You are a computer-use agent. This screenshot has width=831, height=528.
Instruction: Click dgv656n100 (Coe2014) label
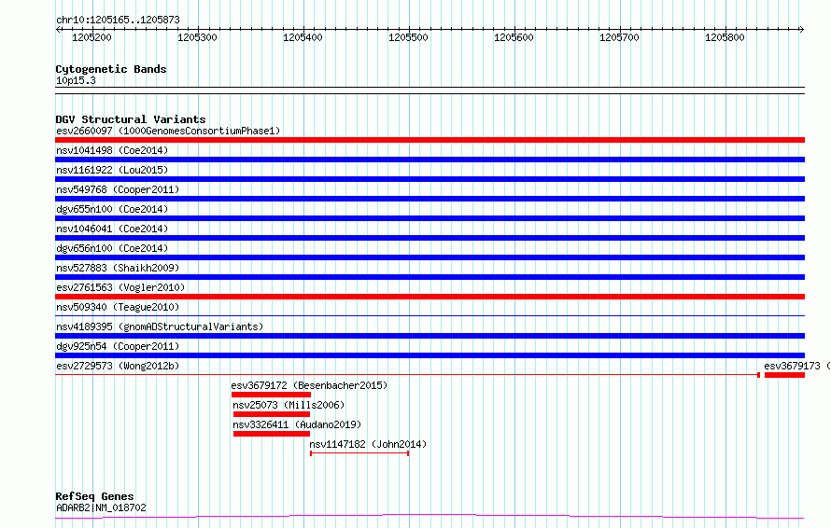[x=112, y=248]
